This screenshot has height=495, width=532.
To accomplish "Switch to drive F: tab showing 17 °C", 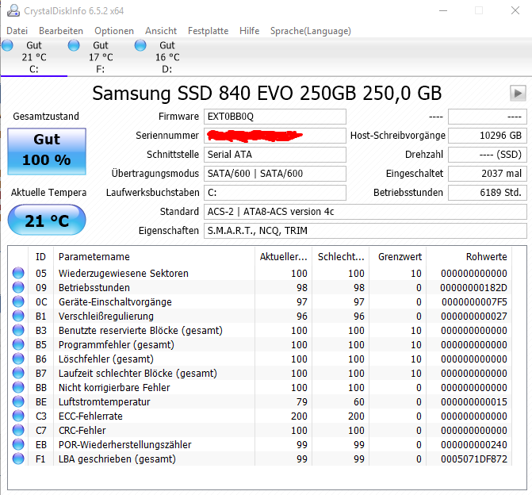I will coord(101,57).
